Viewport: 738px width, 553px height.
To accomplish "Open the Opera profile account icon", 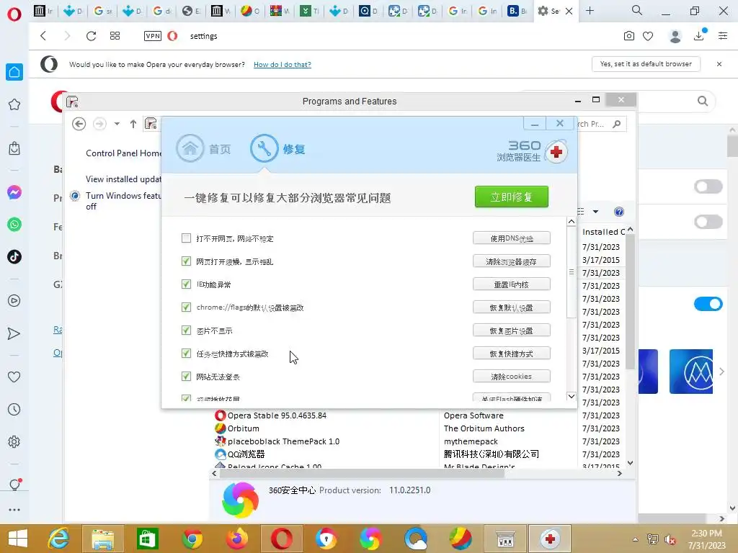I will tap(675, 36).
